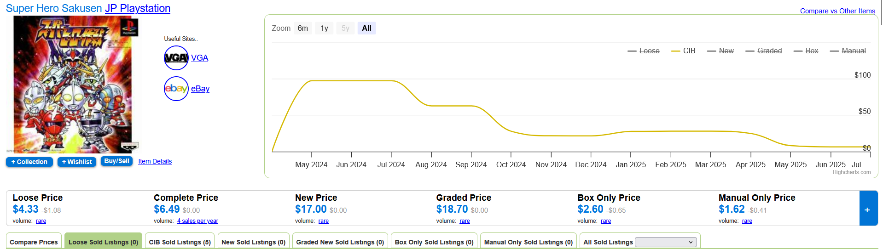Screen dimensions: 883x249
Task: Click the + Wishlist button
Action: tap(77, 162)
